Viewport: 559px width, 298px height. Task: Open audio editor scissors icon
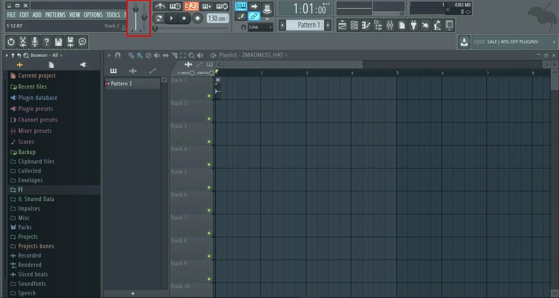point(23,42)
